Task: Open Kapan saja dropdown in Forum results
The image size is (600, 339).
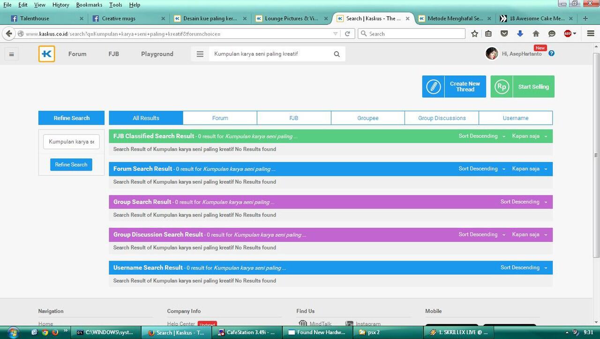Action: click(529, 169)
